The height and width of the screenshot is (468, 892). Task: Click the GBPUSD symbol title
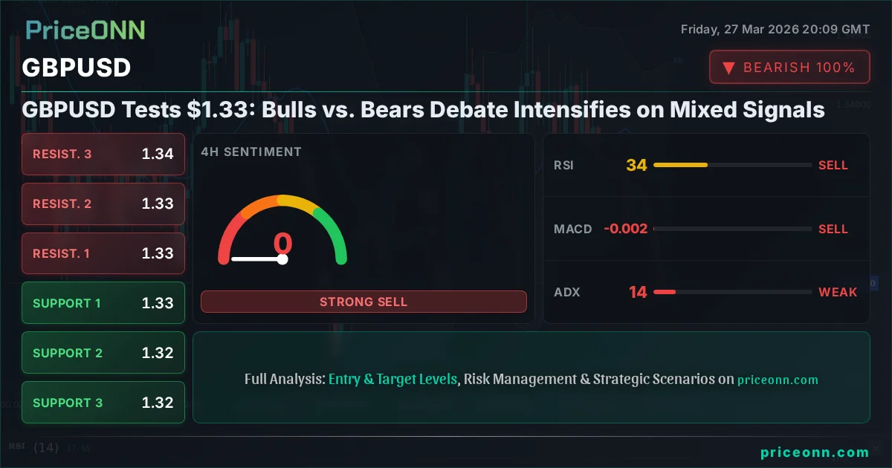coord(77,68)
